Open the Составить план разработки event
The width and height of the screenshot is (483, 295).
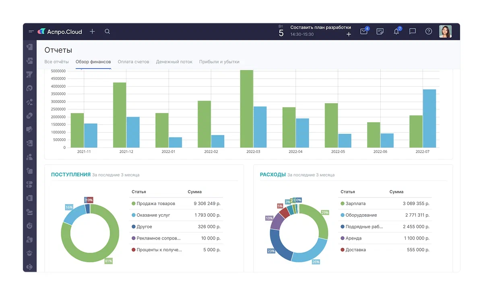coord(320,28)
